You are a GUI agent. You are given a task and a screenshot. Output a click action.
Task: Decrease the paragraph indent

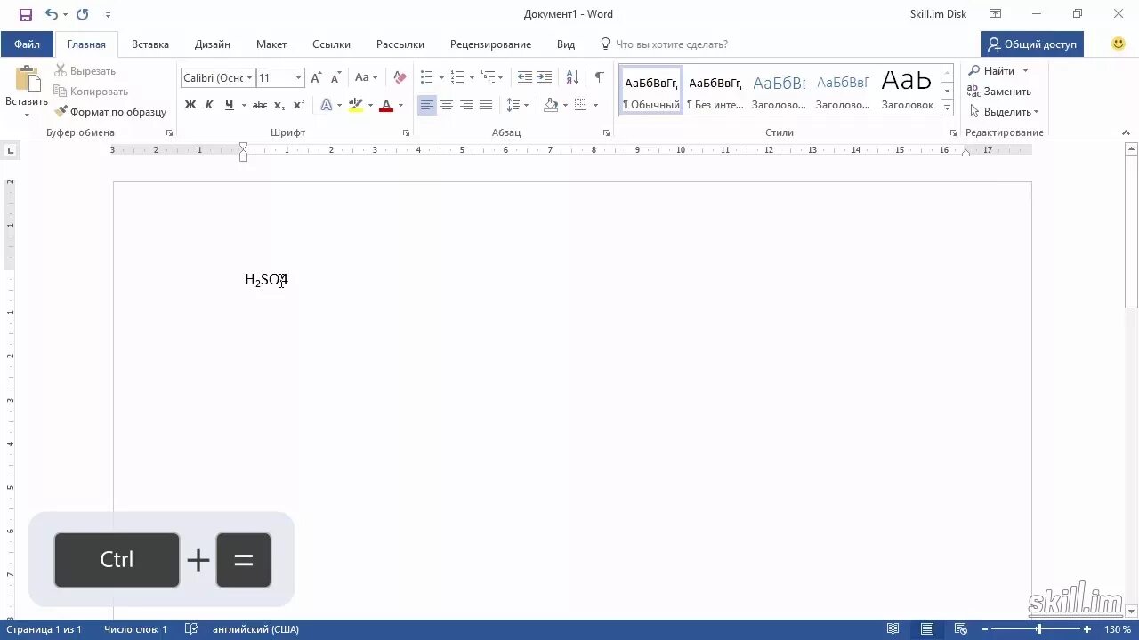pyautogui.click(x=525, y=78)
